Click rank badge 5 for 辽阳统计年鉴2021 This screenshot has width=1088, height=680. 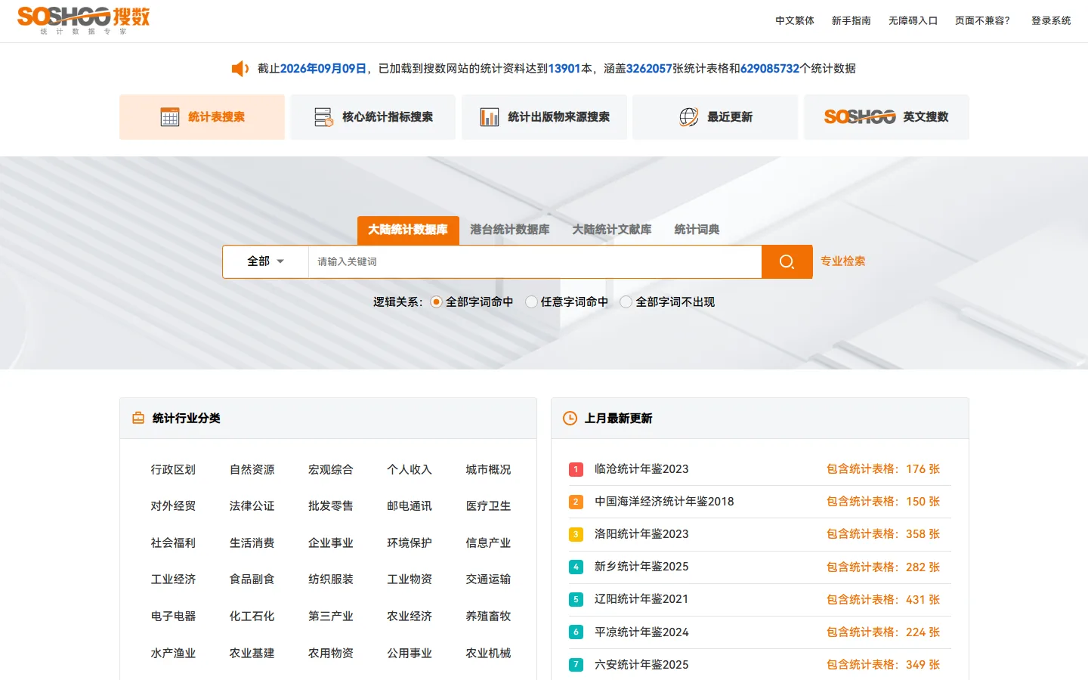click(x=576, y=599)
